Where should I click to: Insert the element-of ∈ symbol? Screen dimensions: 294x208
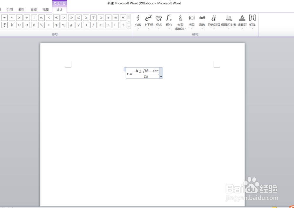pyautogui.click(x=101, y=25)
